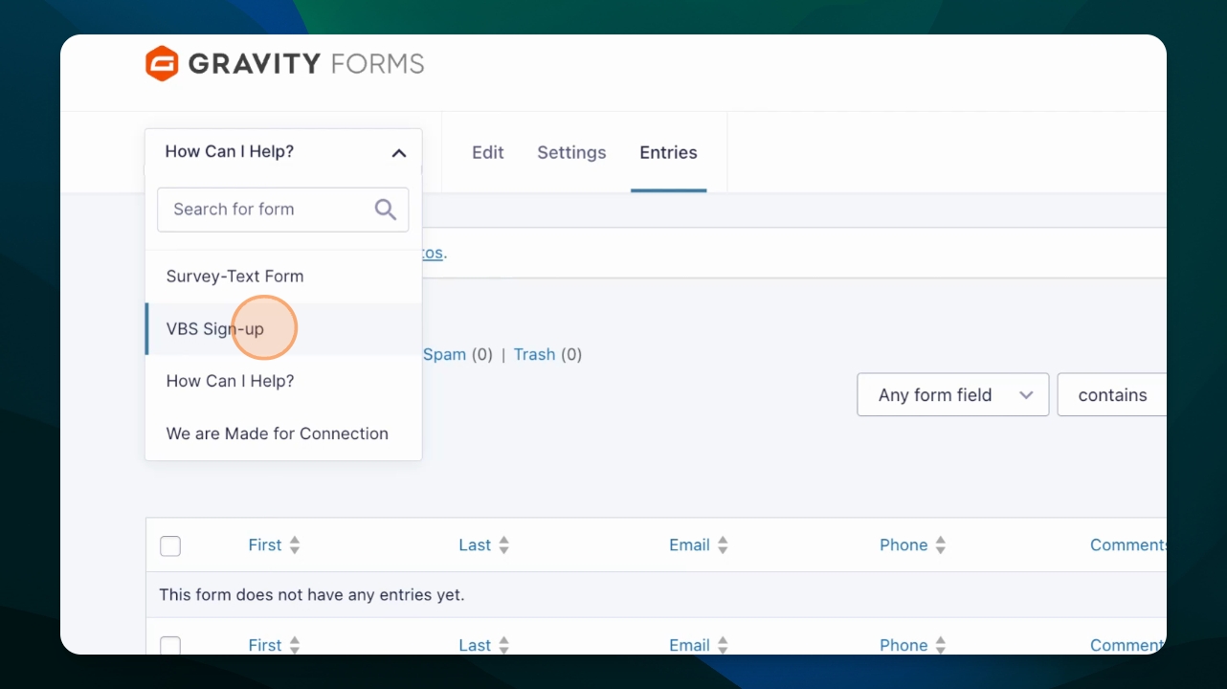This screenshot has width=1227, height=689.
Task: Sort by the First column header link
Action: [265, 545]
